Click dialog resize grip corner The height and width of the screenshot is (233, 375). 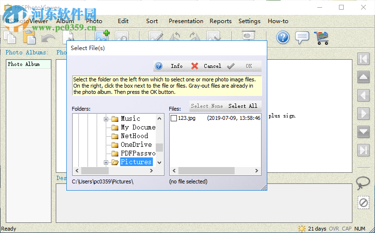point(264,187)
